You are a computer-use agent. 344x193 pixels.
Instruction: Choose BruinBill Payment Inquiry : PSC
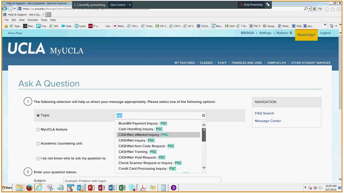[x=158, y=124]
